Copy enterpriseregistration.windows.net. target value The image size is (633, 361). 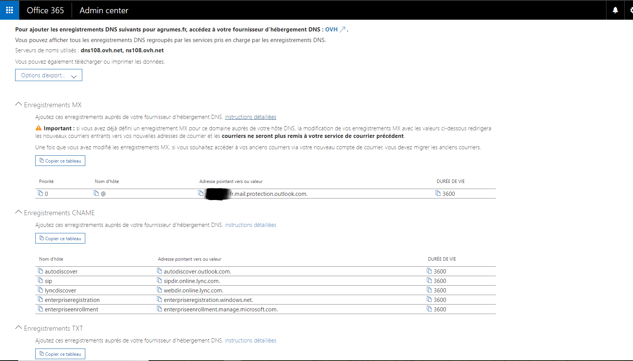[159, 299]
